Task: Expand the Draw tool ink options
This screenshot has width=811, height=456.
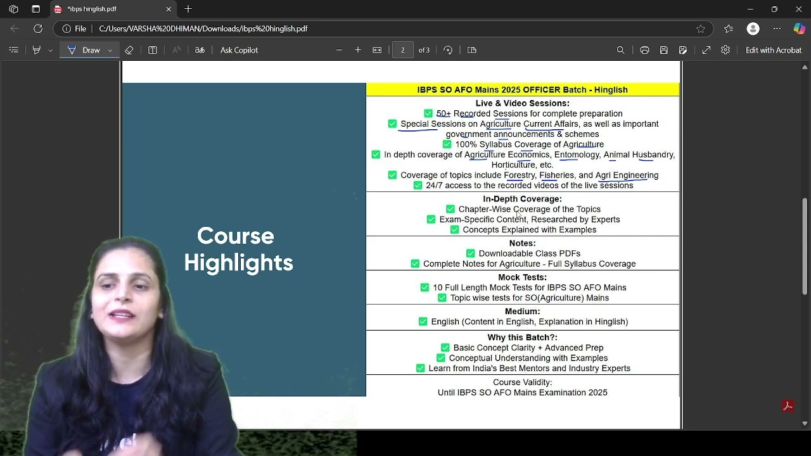Action: tap(110, 50)
